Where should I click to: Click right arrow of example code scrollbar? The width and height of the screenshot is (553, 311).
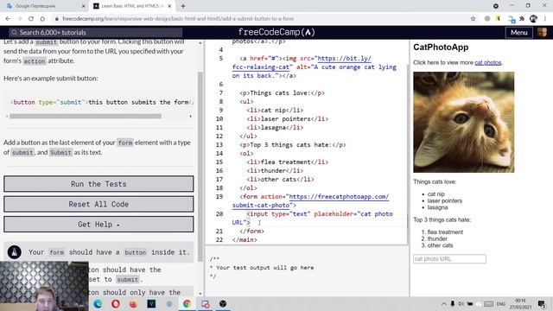190,116
